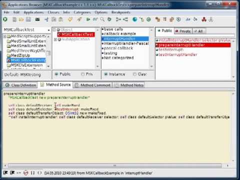Select the MSKCallbackTest class in tree
240x180 pixels.
76,34
